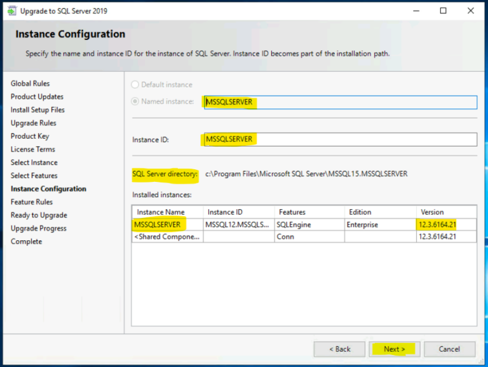Go to Install Setup Files step
This screenshot has width=488, height=367.
(37, 110)
